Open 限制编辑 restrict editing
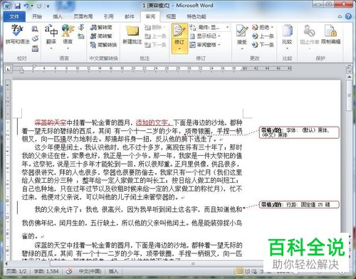This screenshot has height=279, width=356. (x=331, y=35)
